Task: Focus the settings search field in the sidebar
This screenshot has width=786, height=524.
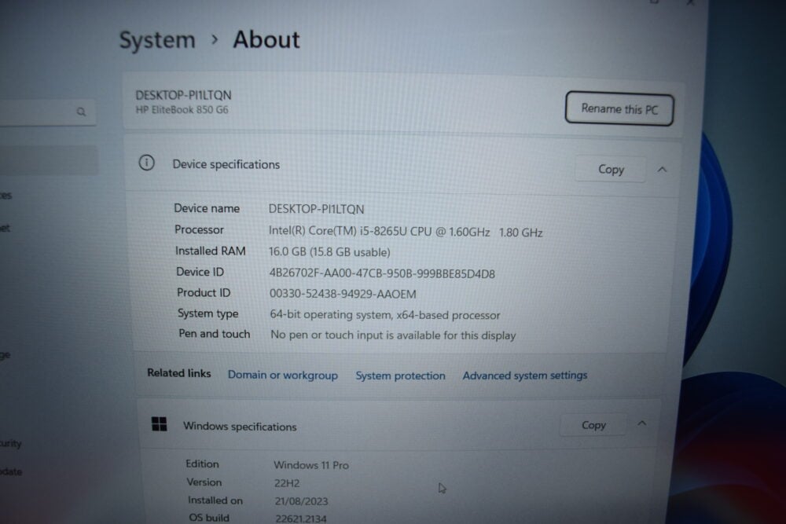Action: [48, 112]
